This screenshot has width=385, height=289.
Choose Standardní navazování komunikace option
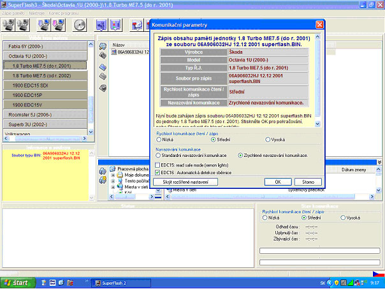point(159,155)
